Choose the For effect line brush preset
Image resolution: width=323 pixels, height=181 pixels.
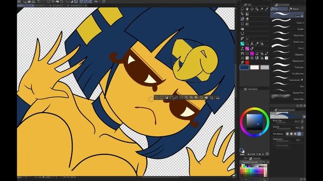pos(287,72)
